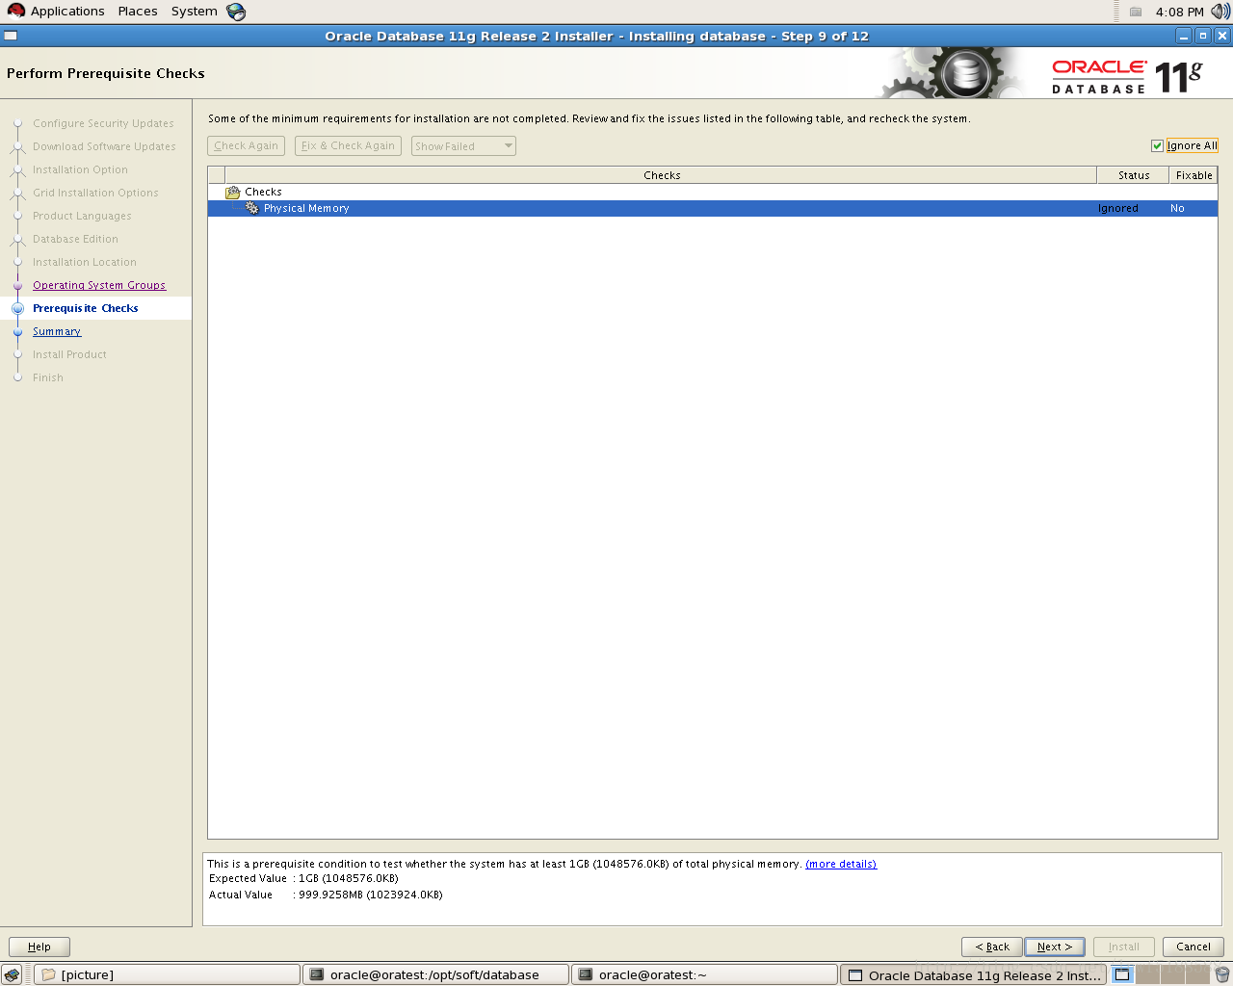Switch to oracle@oratest:~ terminal in taskbar
The height and width of the screenshot is (986, 1233).
(705, 974)
